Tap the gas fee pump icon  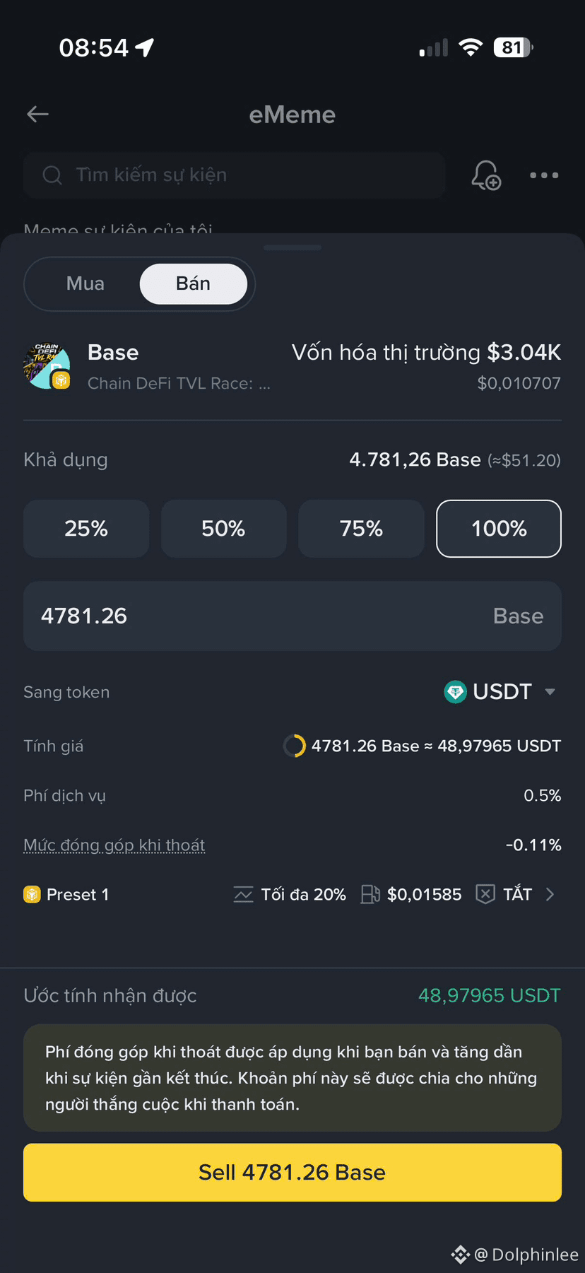[370, 895]
